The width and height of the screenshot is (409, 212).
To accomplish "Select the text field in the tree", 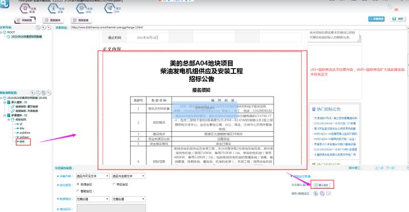I will [x=22, y=142].
